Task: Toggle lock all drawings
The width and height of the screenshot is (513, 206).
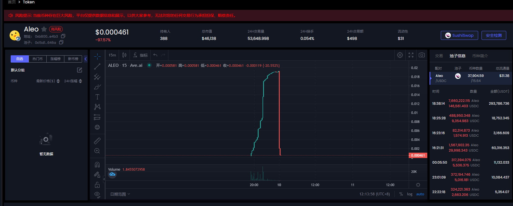Action: [x=97, y=185]
